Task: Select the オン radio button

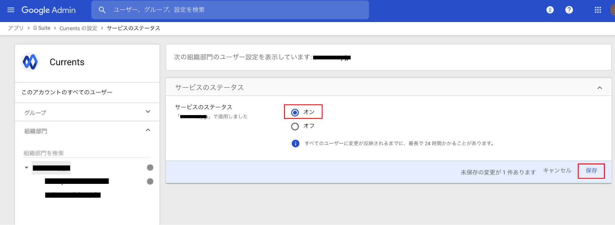Action: [x=295, y=113]
